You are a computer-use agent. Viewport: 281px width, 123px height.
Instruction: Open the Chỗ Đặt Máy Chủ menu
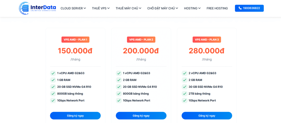click(162, 8)
